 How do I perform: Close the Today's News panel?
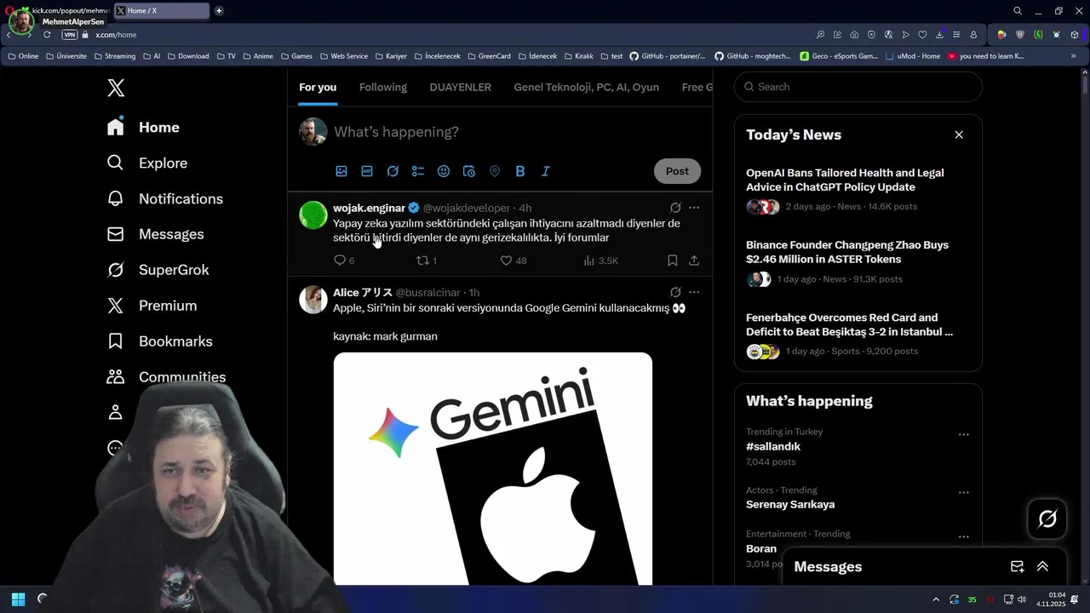pyautogui.click(x=959, y=135)
